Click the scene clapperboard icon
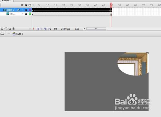The width and height of the screenshot is (161, 117). [x=14, y=34]
